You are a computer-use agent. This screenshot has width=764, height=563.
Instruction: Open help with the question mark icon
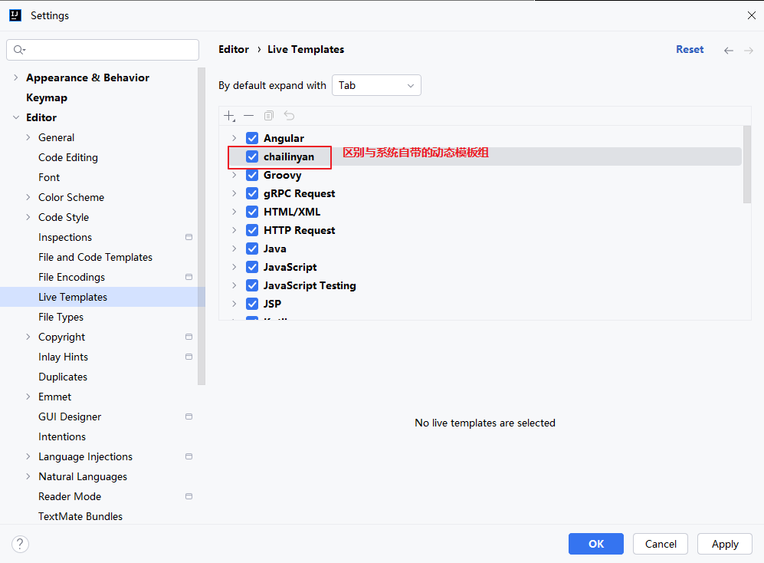tap(20, 544)
